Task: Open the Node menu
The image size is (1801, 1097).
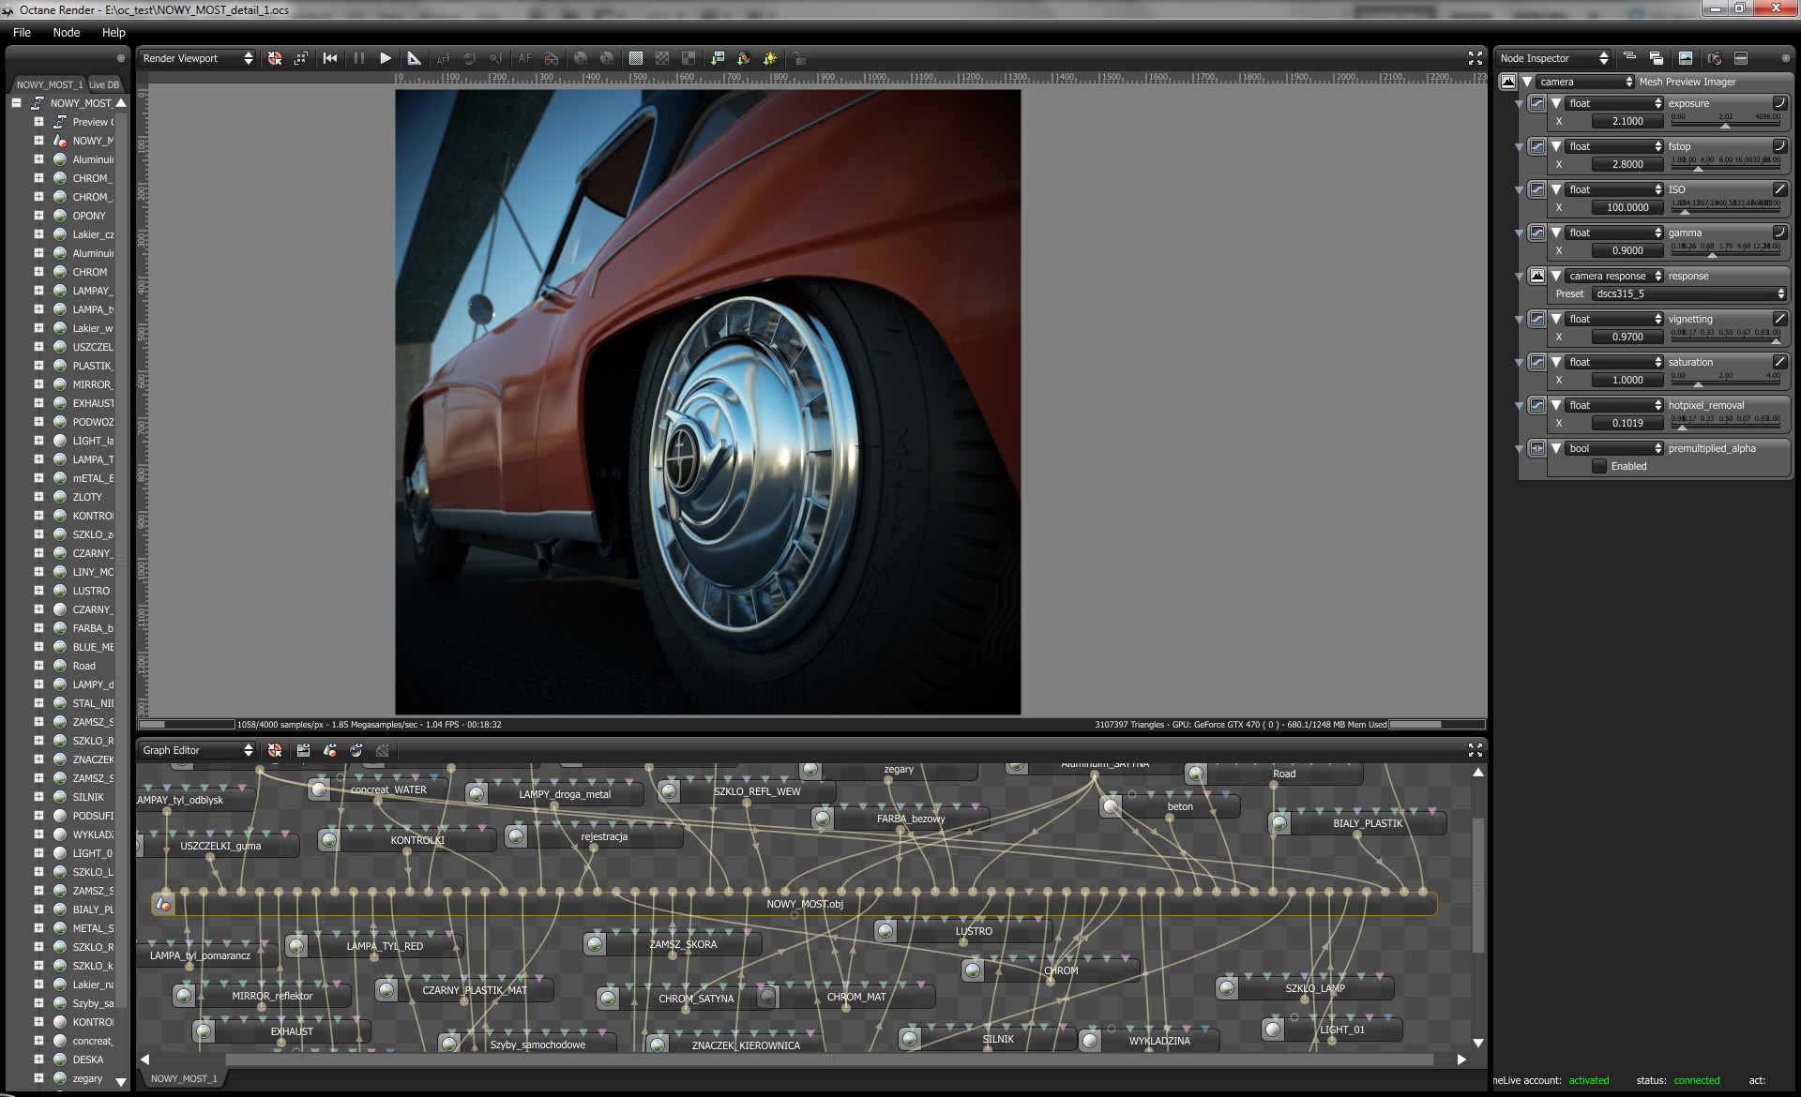Action: (x=66, y=32)
